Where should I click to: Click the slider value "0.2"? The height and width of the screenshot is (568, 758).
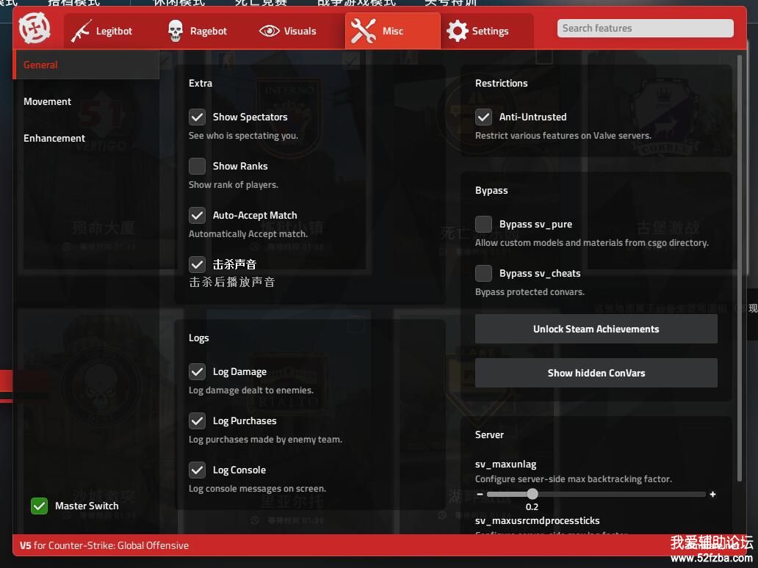532,506
